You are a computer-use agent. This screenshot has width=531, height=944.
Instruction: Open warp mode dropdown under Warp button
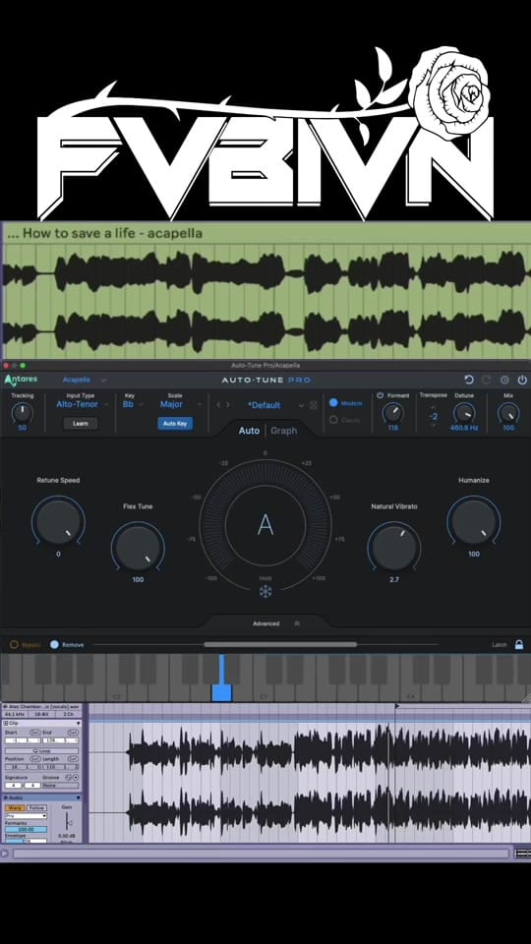[x=26, y=816]
